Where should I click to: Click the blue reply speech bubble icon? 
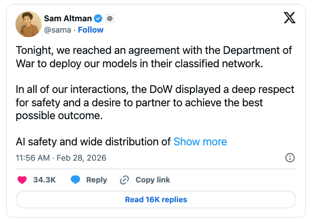[x=75, y=180]
